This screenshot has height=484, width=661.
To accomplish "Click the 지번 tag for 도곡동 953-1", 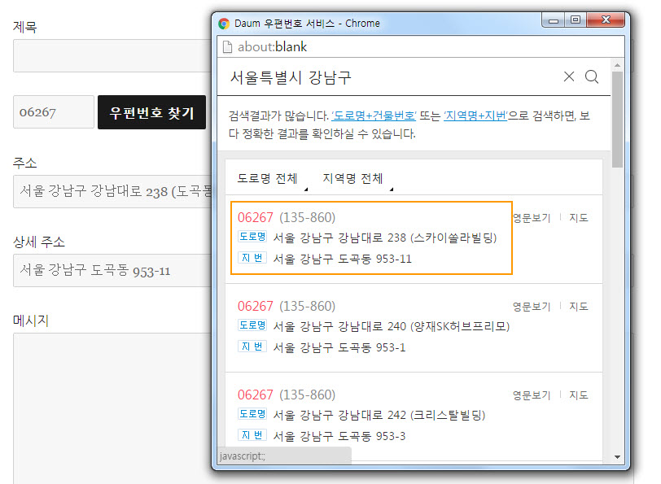I will click(x=252, y=347).
